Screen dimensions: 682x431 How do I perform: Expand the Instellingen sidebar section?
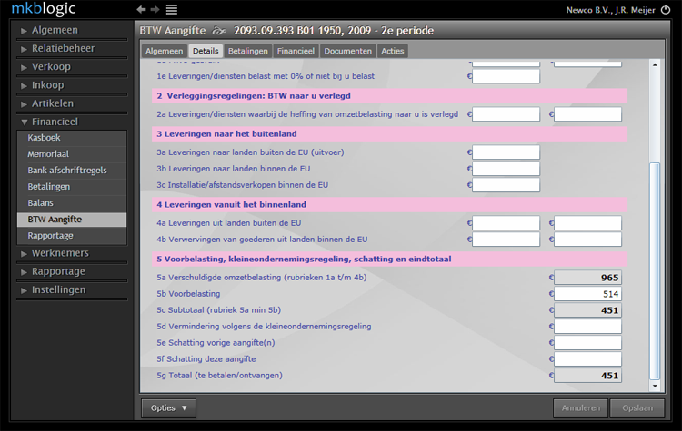[x=71, y=289]
